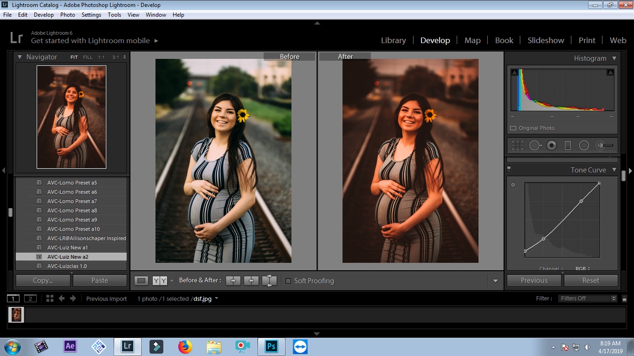
Task: Select the Radial Filter tool
Action: 584,146
